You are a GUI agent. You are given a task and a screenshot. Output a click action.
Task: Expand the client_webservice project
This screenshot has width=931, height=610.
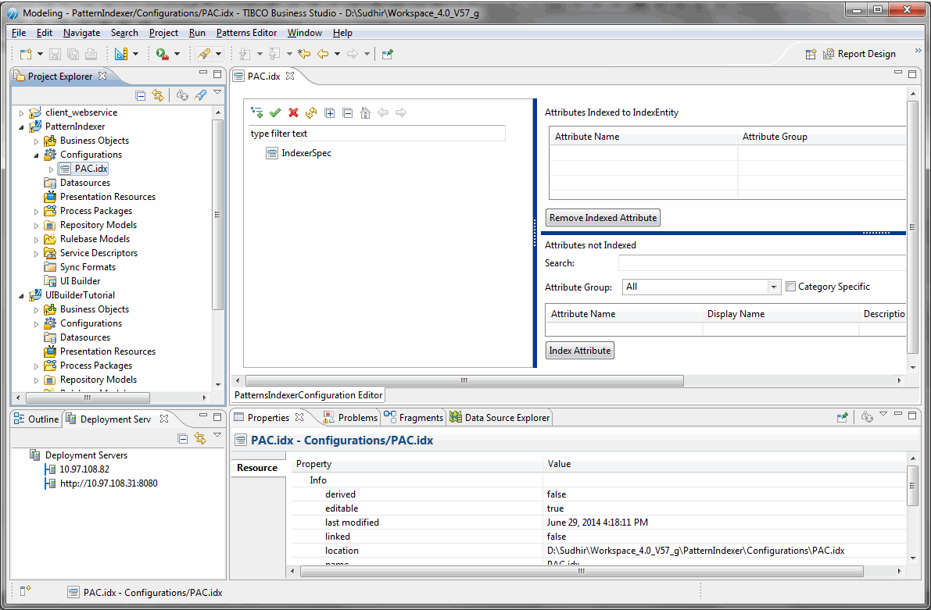[x=21, y=112]
